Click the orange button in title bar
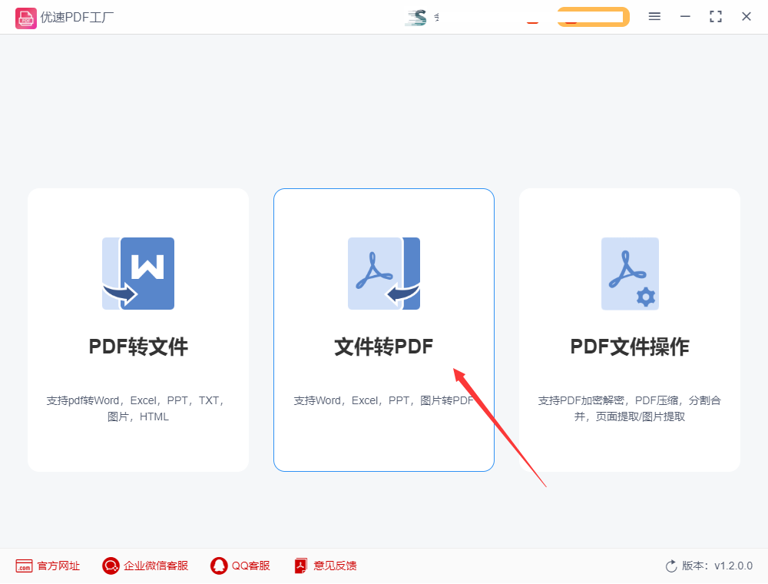 click(593, 17)
